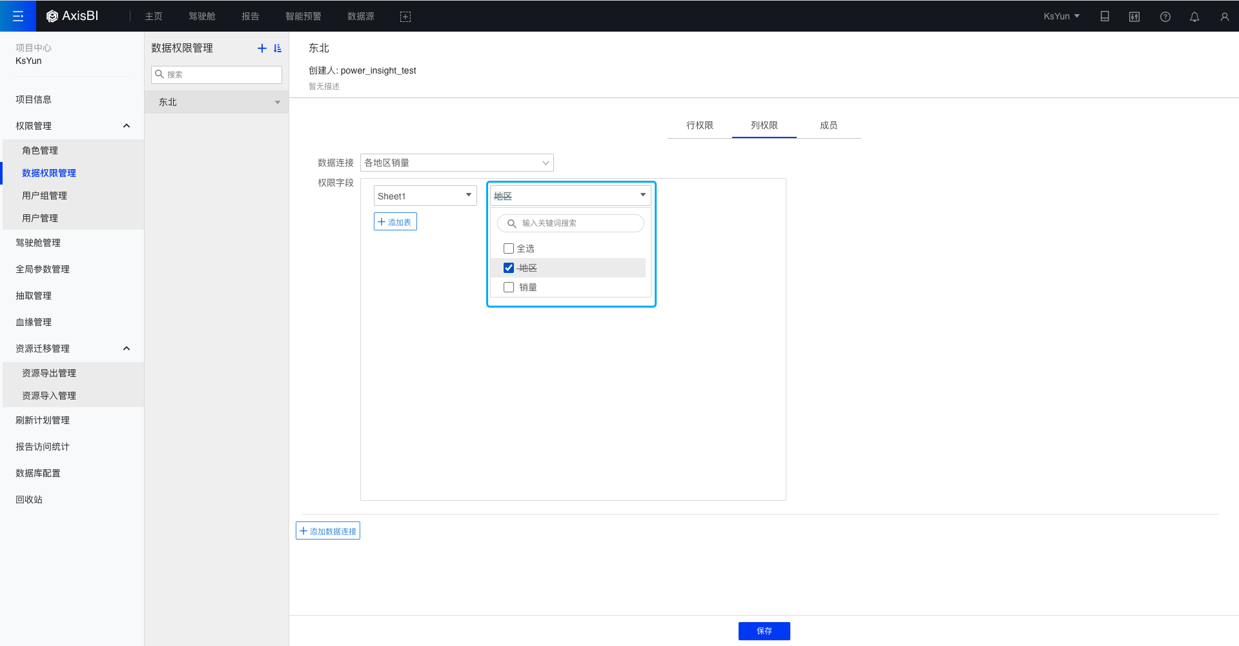Uncheck the 地区 checkbox
1239x646 pixels.
coord(509,268)
